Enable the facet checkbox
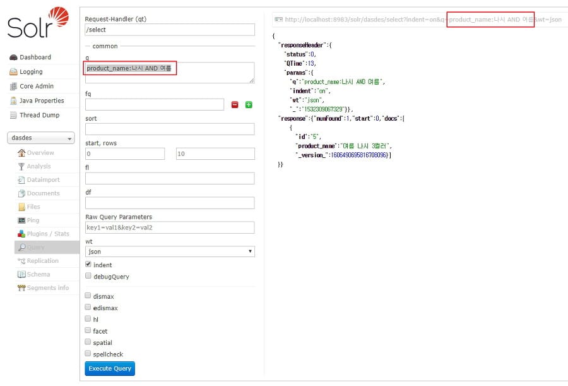 point(88,330)
